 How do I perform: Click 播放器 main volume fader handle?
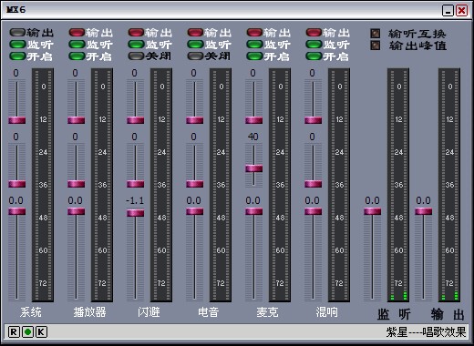pyautogui.click(x=77, y=211)
